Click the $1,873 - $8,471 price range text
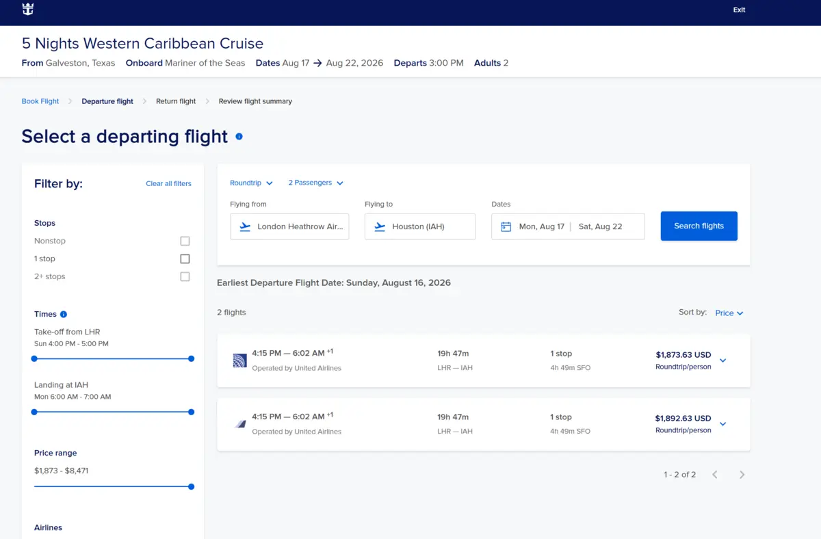This screenshot has height=539, width=821. pos(61,471)
